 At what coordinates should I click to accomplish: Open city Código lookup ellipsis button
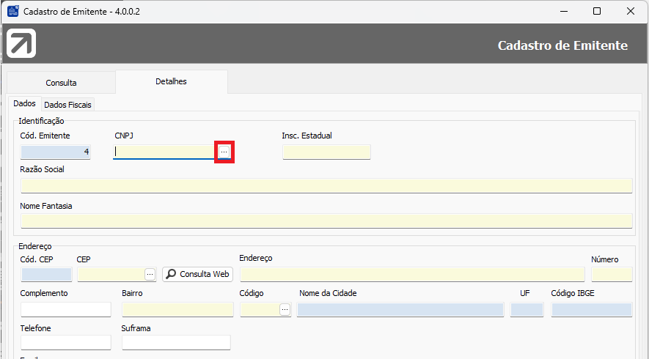(x=285, y=310)
